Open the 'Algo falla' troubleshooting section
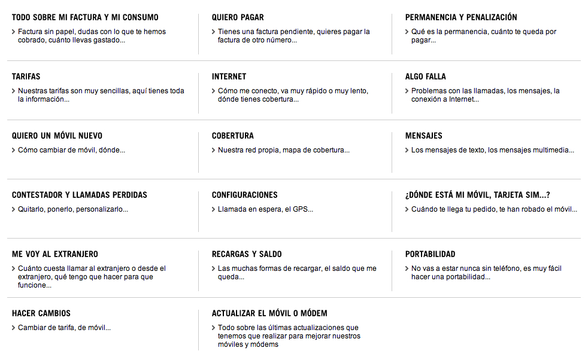Image resolution: width=588 pixels, height=351 pixels. click(x=426, y=77)
